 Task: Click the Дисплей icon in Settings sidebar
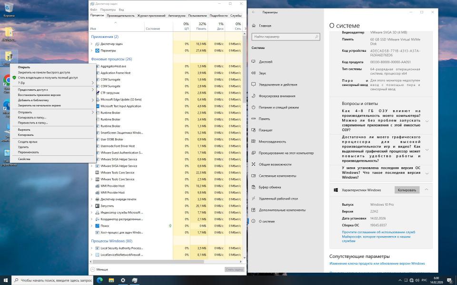(x=256, y=62)
